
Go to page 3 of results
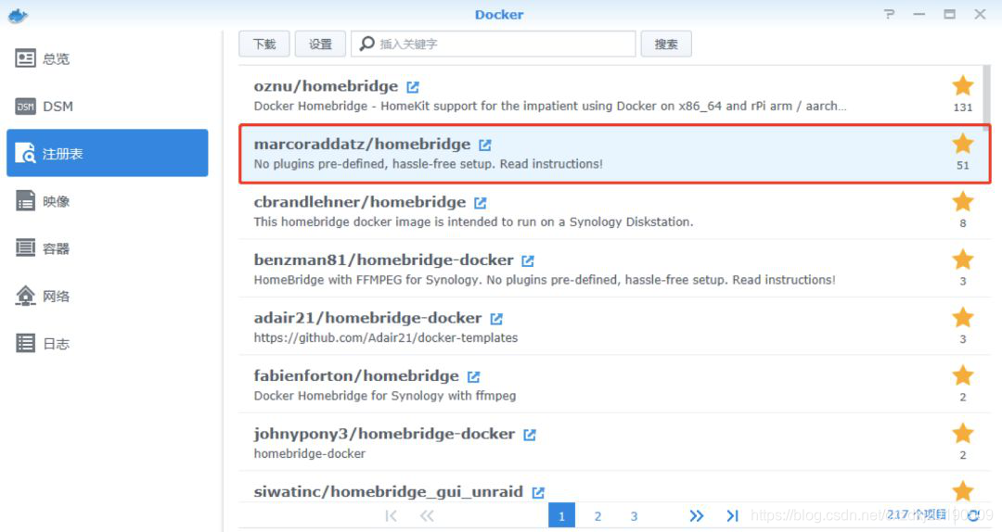pyautogui.click(x=634, y=516)
